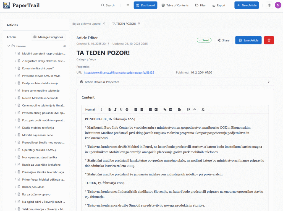Insert a code block
Viewport: 283px width, 211px height.
pyautogui.click(x=194, y=110)
